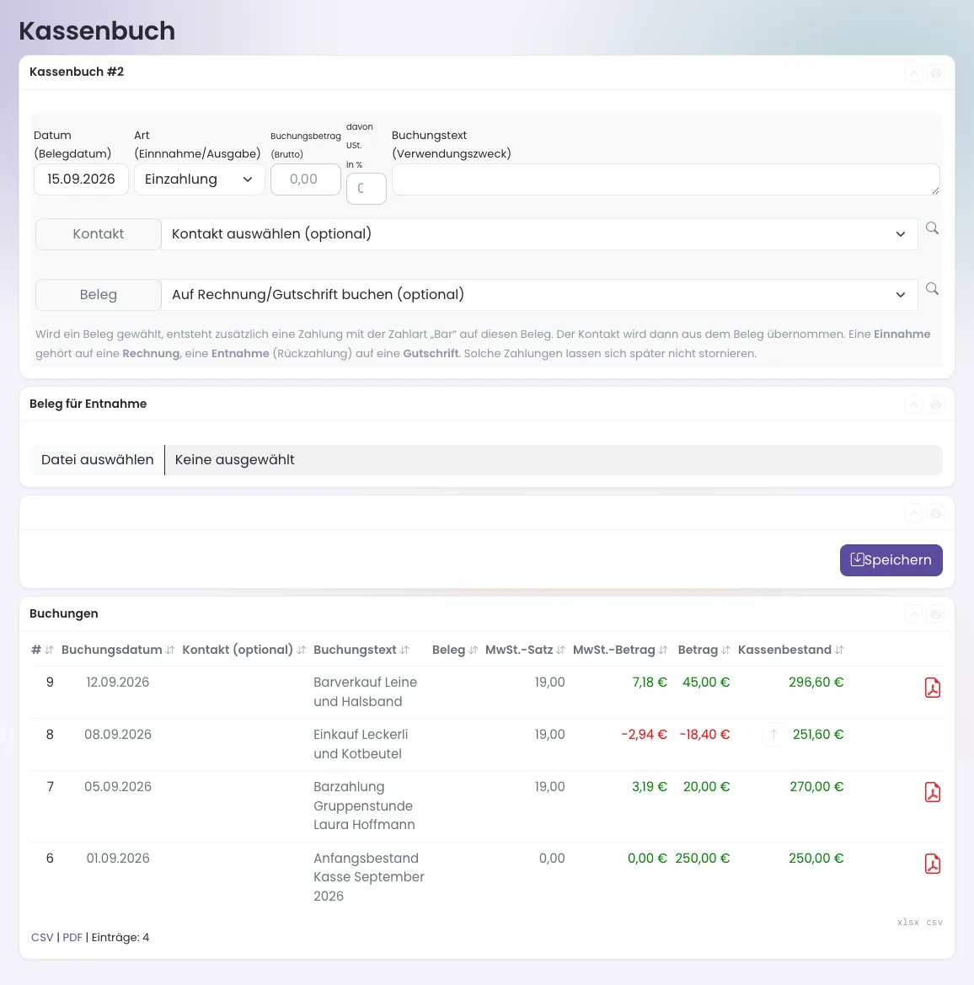This screenshot has height=985, width=974.
Task: Sort the table by the Betrag column
Action: [x=704, y=650]
